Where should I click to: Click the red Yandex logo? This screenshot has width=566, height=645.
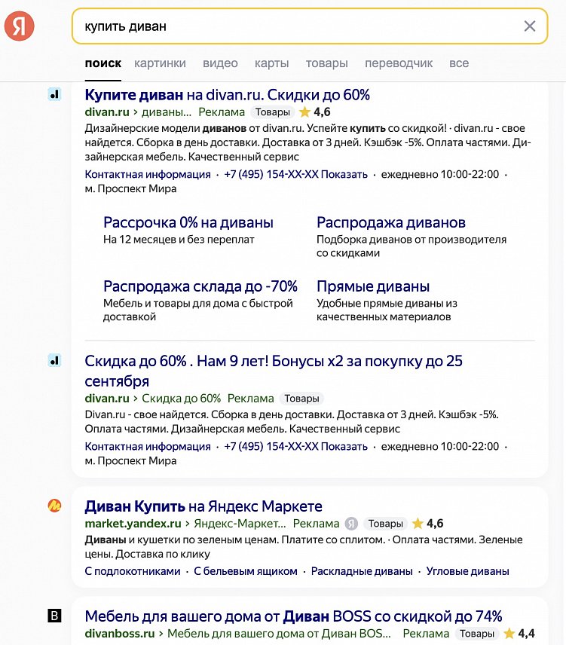pyautogui.click(x=20, y=25)
